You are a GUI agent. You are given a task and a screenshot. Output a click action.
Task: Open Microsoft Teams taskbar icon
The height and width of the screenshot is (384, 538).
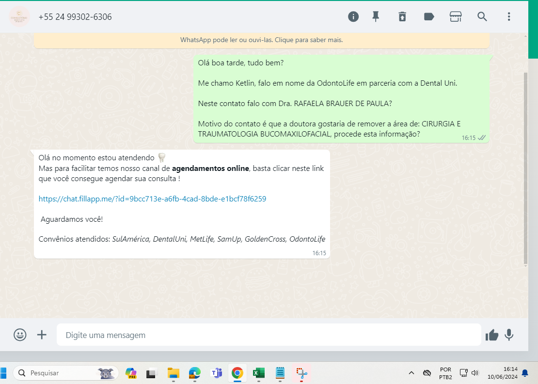pyautogui.click(x=216, y=373)
